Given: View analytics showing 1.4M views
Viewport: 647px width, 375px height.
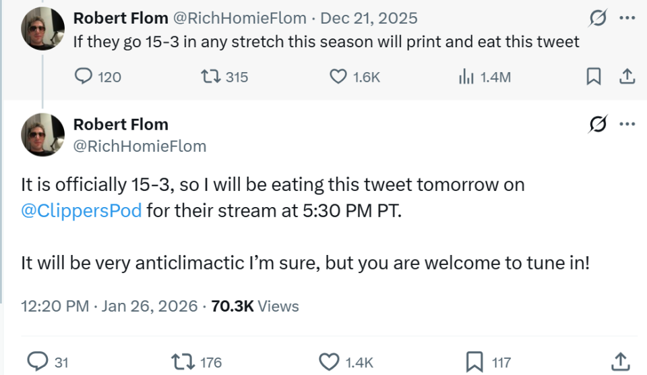Looking at the screenshot, I should tap(466, 77).
